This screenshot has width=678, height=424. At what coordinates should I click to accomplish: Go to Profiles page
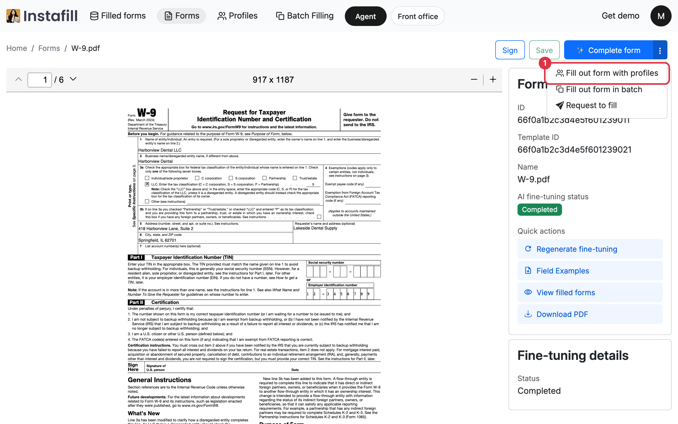click(x=237, y=16)
